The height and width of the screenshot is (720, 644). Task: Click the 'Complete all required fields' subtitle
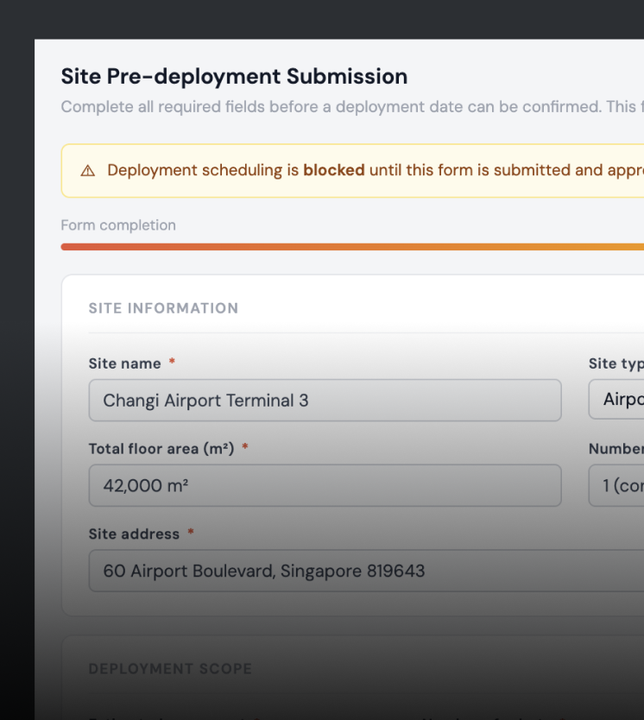tap(352, 107)
